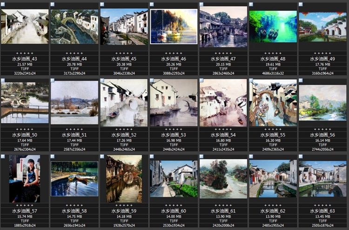Viewport: 349px width, 230px height.
Task: Click the dimensions 4686x3116x32
Action: point(273,73)
